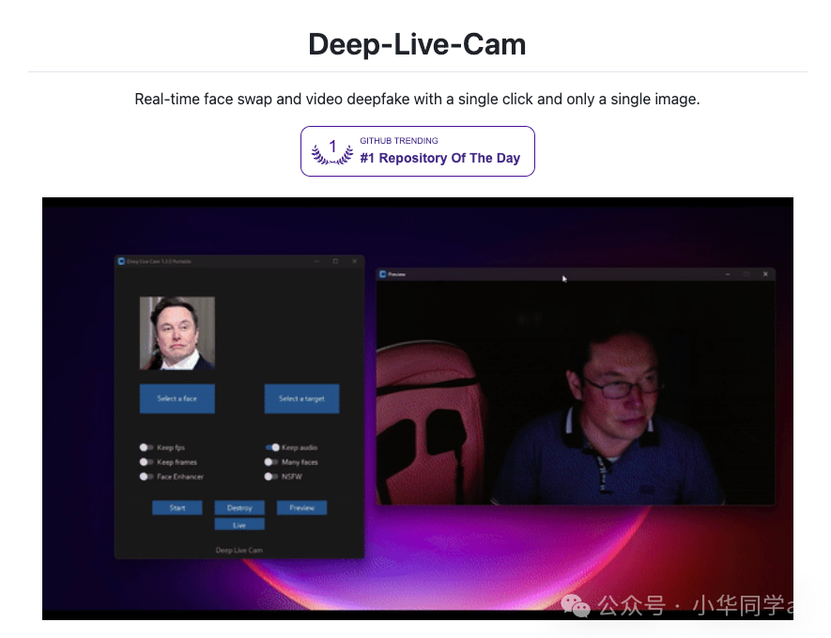Start streaming with the Live button
The height and width of the screenshot is (638, 831).
pyautogui.click(x=239, y=523)
